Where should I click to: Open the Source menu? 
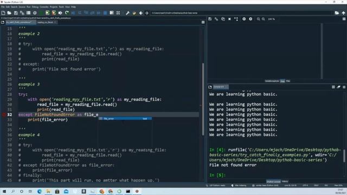22,7
